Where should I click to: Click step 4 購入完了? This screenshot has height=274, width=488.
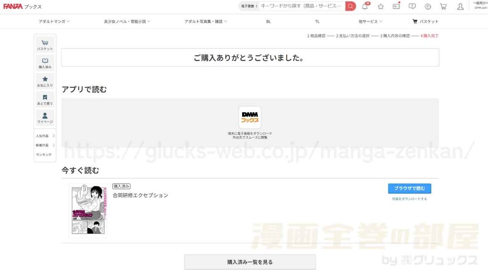pos(429,36)
